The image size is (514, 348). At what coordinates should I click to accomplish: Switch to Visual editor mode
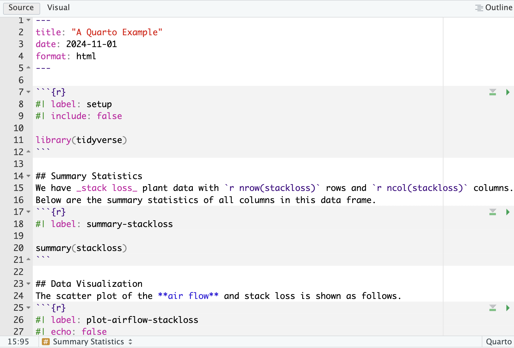(58, 8)
